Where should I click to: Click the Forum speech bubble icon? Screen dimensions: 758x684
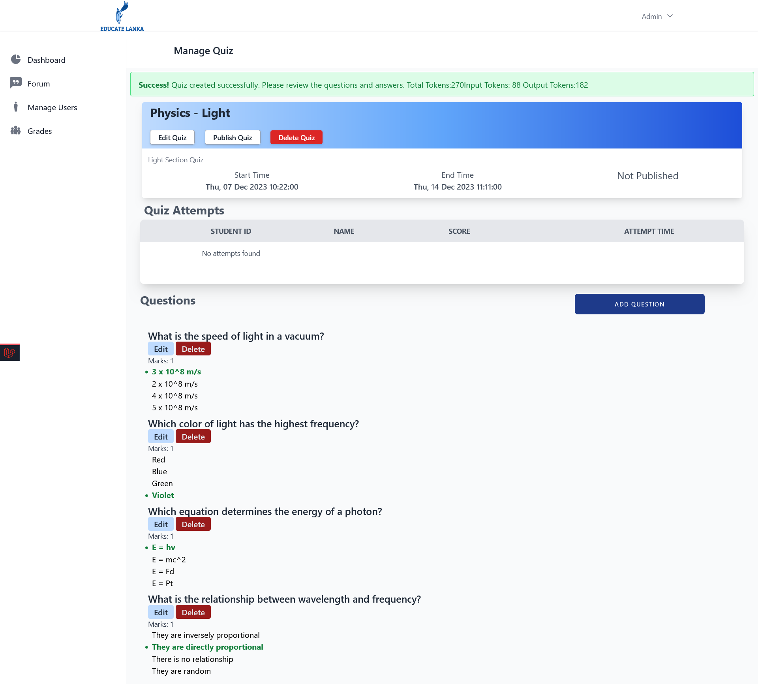(x=16, y=83)
